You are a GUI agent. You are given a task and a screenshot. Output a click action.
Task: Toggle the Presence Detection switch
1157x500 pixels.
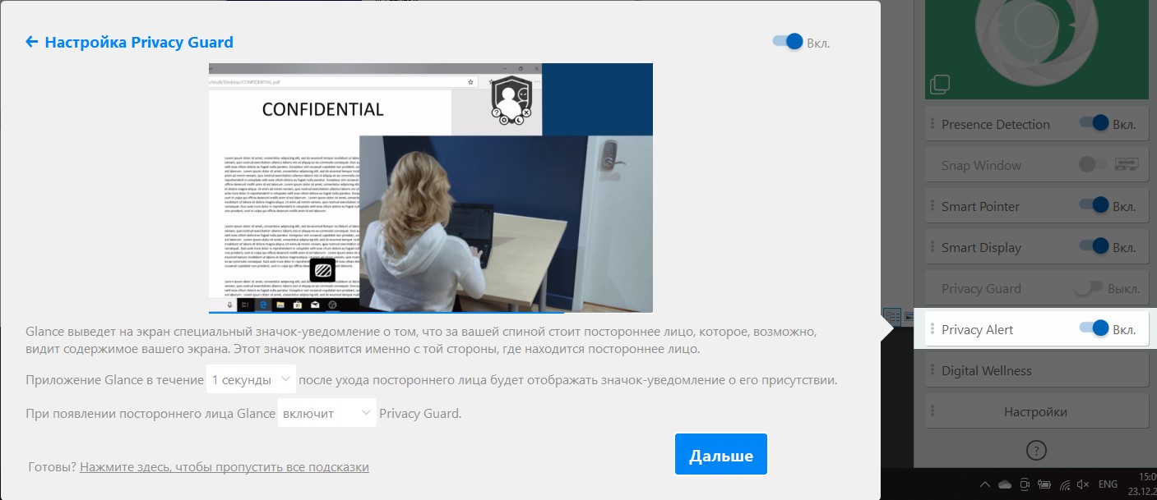coord(1095,124)
